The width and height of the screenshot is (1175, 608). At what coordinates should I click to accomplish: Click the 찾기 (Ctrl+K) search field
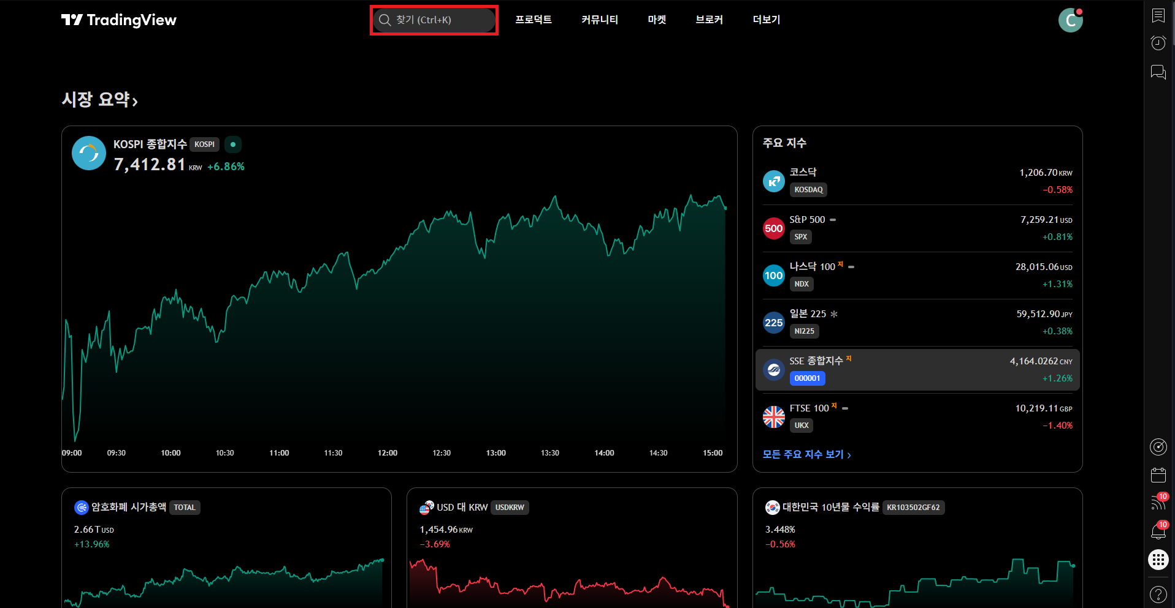point(434,20)
